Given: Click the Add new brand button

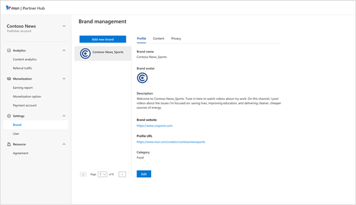Looking at the screenshot, I should (x=102, y=39).
